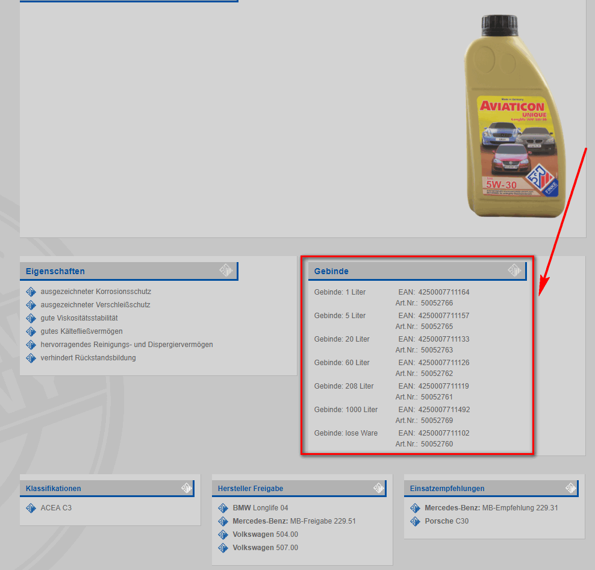Screen dimensions: 595x570
Task: Click EAN number 4250007711492
Action: click(x=444, y=410)
